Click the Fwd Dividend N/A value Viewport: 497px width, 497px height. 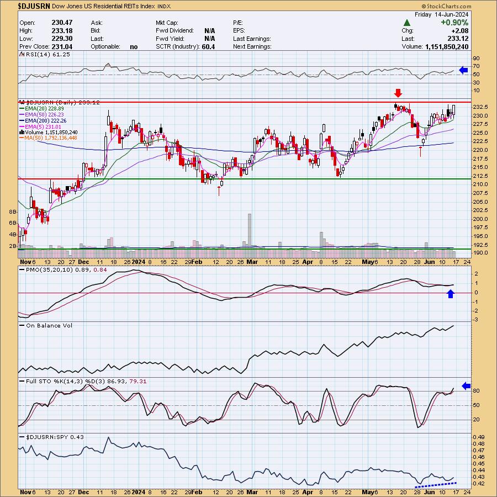209,30
